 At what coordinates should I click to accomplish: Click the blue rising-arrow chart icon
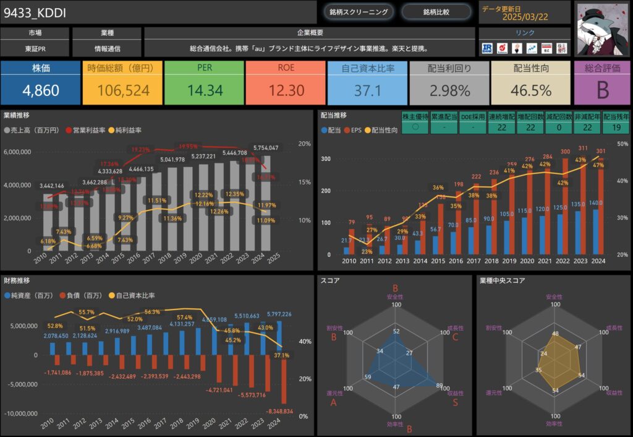coord(532,48)
